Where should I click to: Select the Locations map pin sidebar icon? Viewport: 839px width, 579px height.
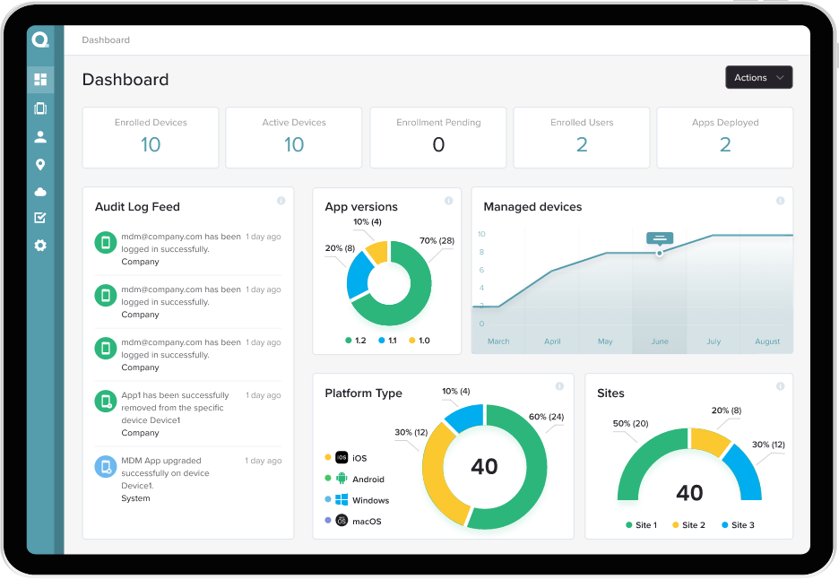pyautogui.click(x=40, y=164)
